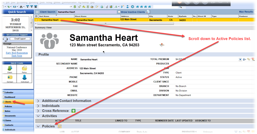Click the Client icon in Quick Create

9,69
